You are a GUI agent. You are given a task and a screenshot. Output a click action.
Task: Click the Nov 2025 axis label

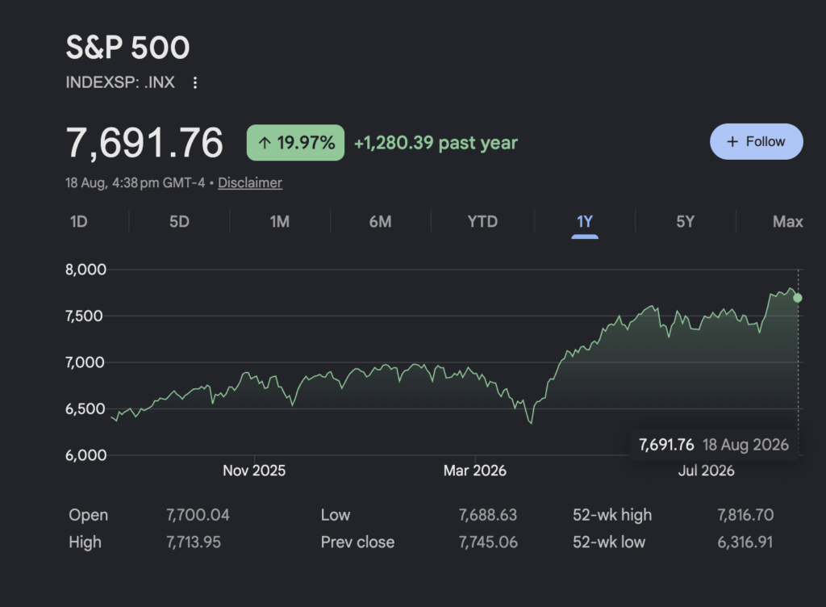coord(254,471)
